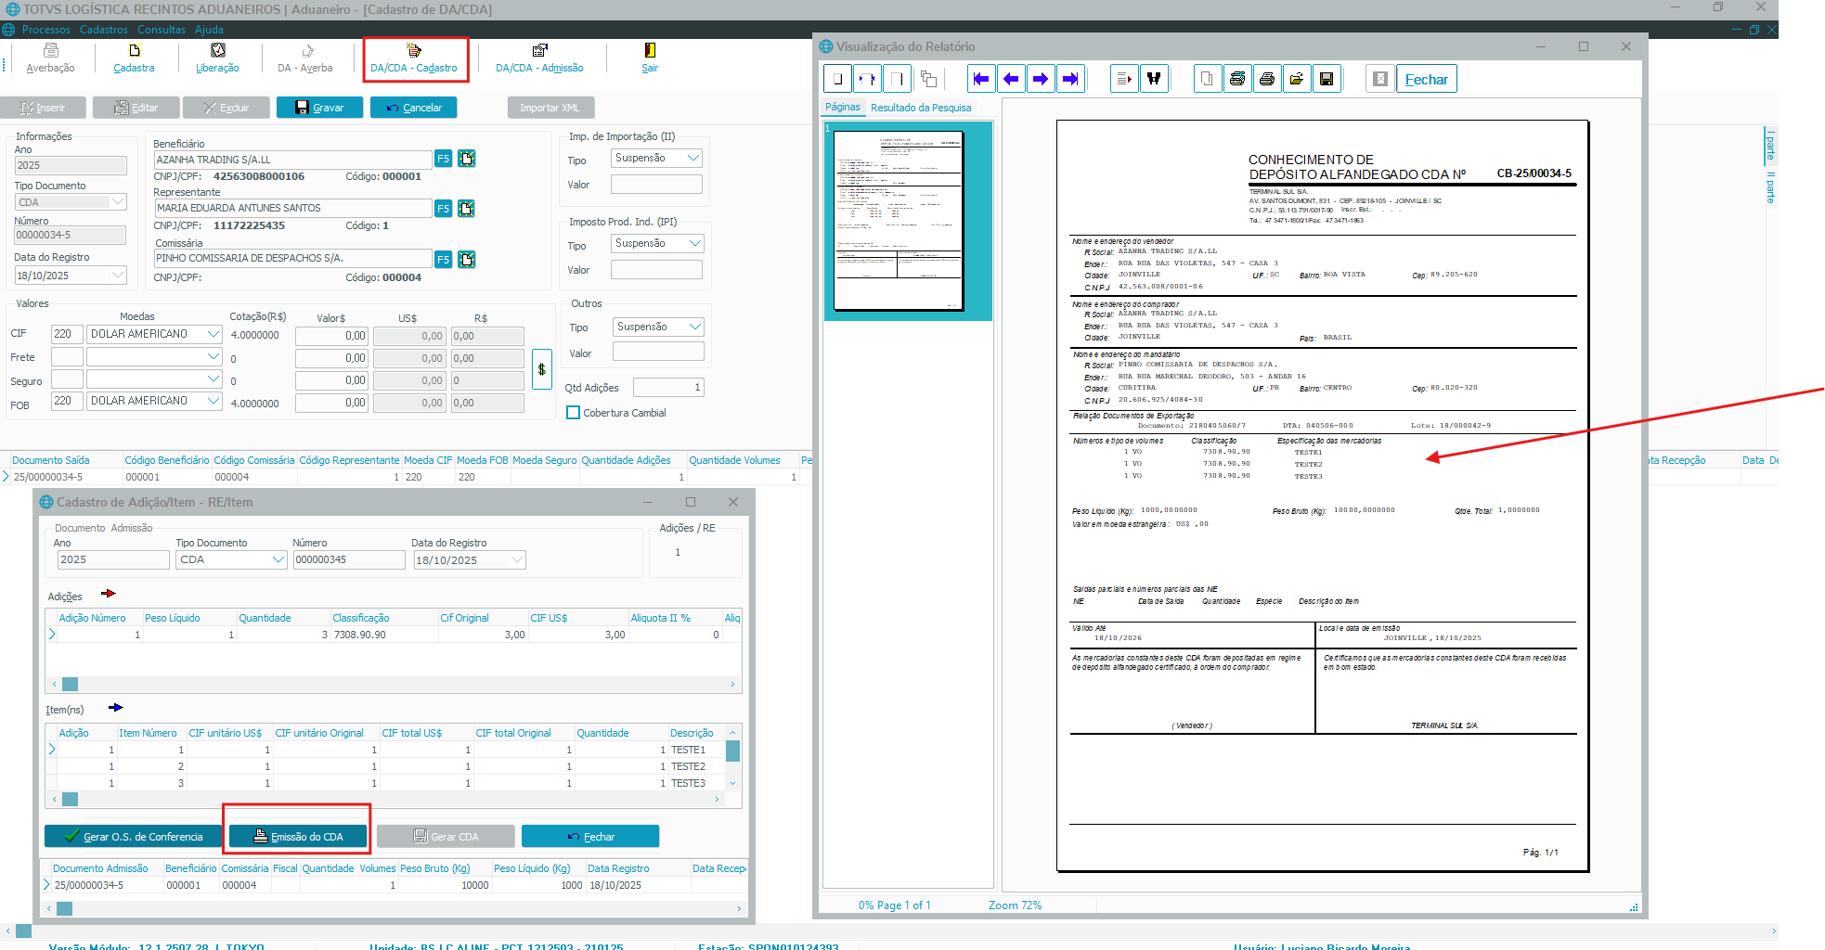Go to next page in report viewer

tap(1041, 79)
